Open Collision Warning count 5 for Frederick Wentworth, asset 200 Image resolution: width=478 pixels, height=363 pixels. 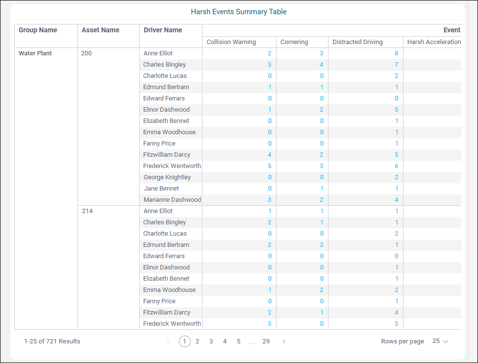tap(270, 166)
